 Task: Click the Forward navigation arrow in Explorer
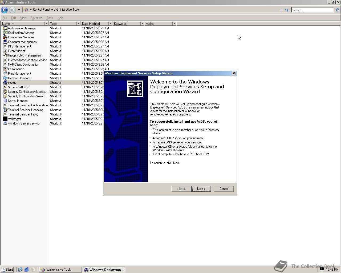(x=12, y=10)
